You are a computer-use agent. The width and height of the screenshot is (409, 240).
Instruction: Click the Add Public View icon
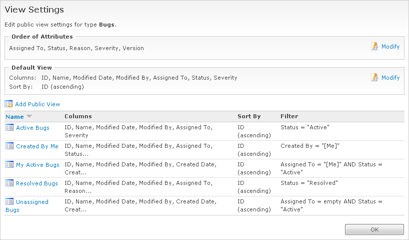click(8, 104)
